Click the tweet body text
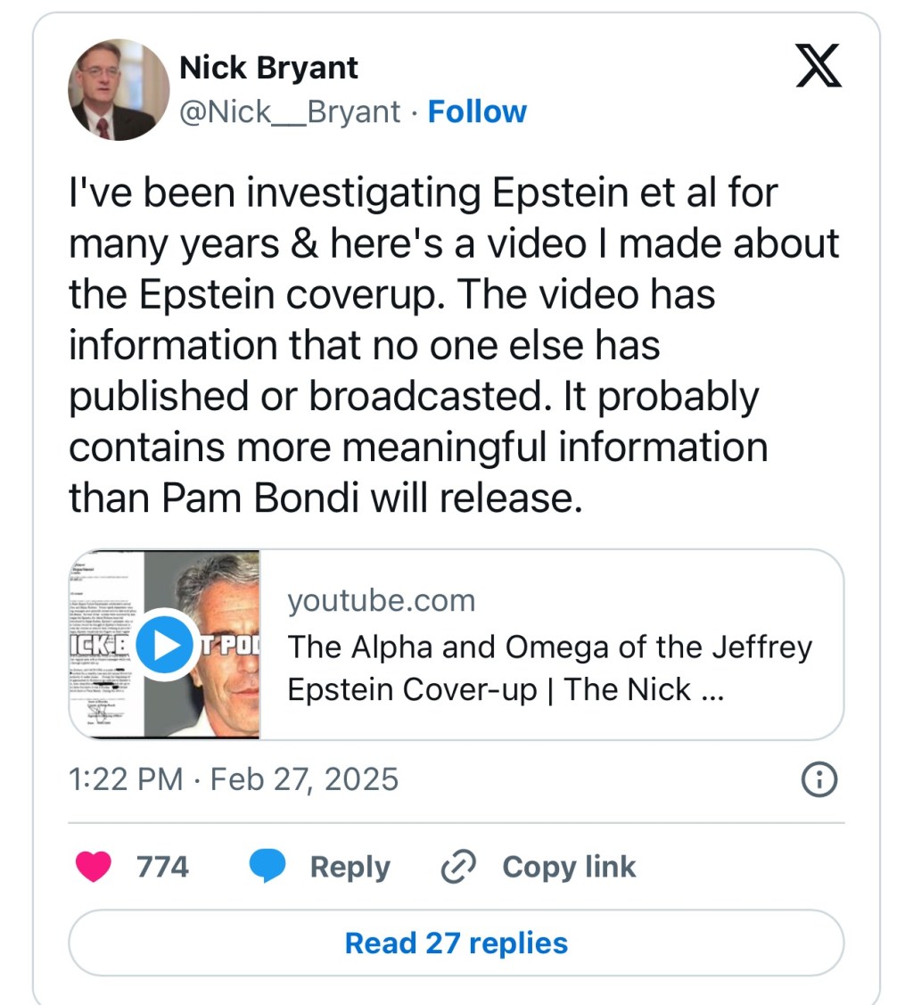Screen dimensions: 913x1005 click(x=455, y=345)
